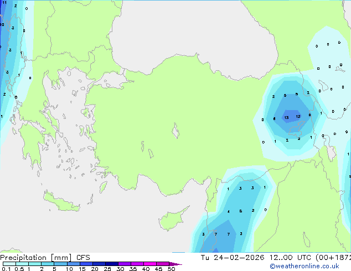The height and width of the screenshot is (271, 351).
Task: Click the '12' precipitation value on map
Action: pos(298,116)
